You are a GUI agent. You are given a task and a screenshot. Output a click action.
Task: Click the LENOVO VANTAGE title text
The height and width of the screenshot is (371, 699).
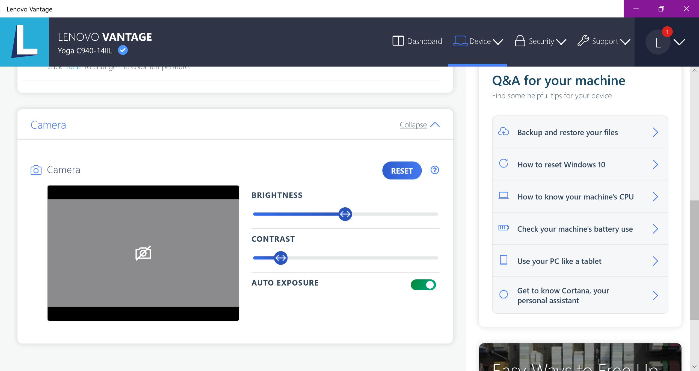point(105,37)
